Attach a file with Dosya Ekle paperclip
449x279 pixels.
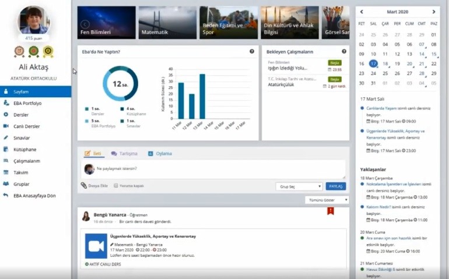[95, 186]
